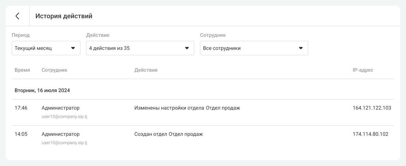The height and width of the screenshot is (166, 406).
Task: Click IP address 164.121.122.103
Action: pyautogui.click(x=372, y=108)
